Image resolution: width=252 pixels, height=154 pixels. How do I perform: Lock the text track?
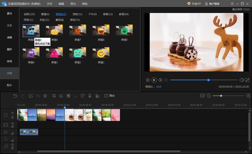pyautogui.click(x=12, y=141)
